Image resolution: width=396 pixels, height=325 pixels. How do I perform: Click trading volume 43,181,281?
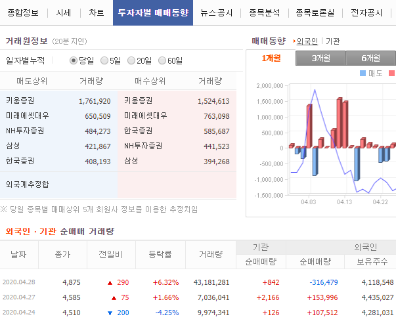pyautogui.click(x=211, y=282)
